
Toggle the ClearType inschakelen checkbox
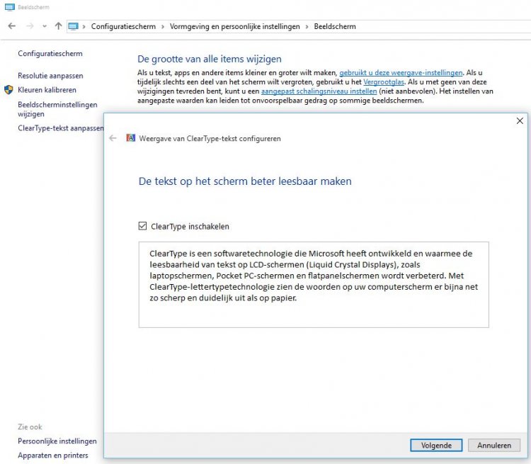(x=142, y=227)
